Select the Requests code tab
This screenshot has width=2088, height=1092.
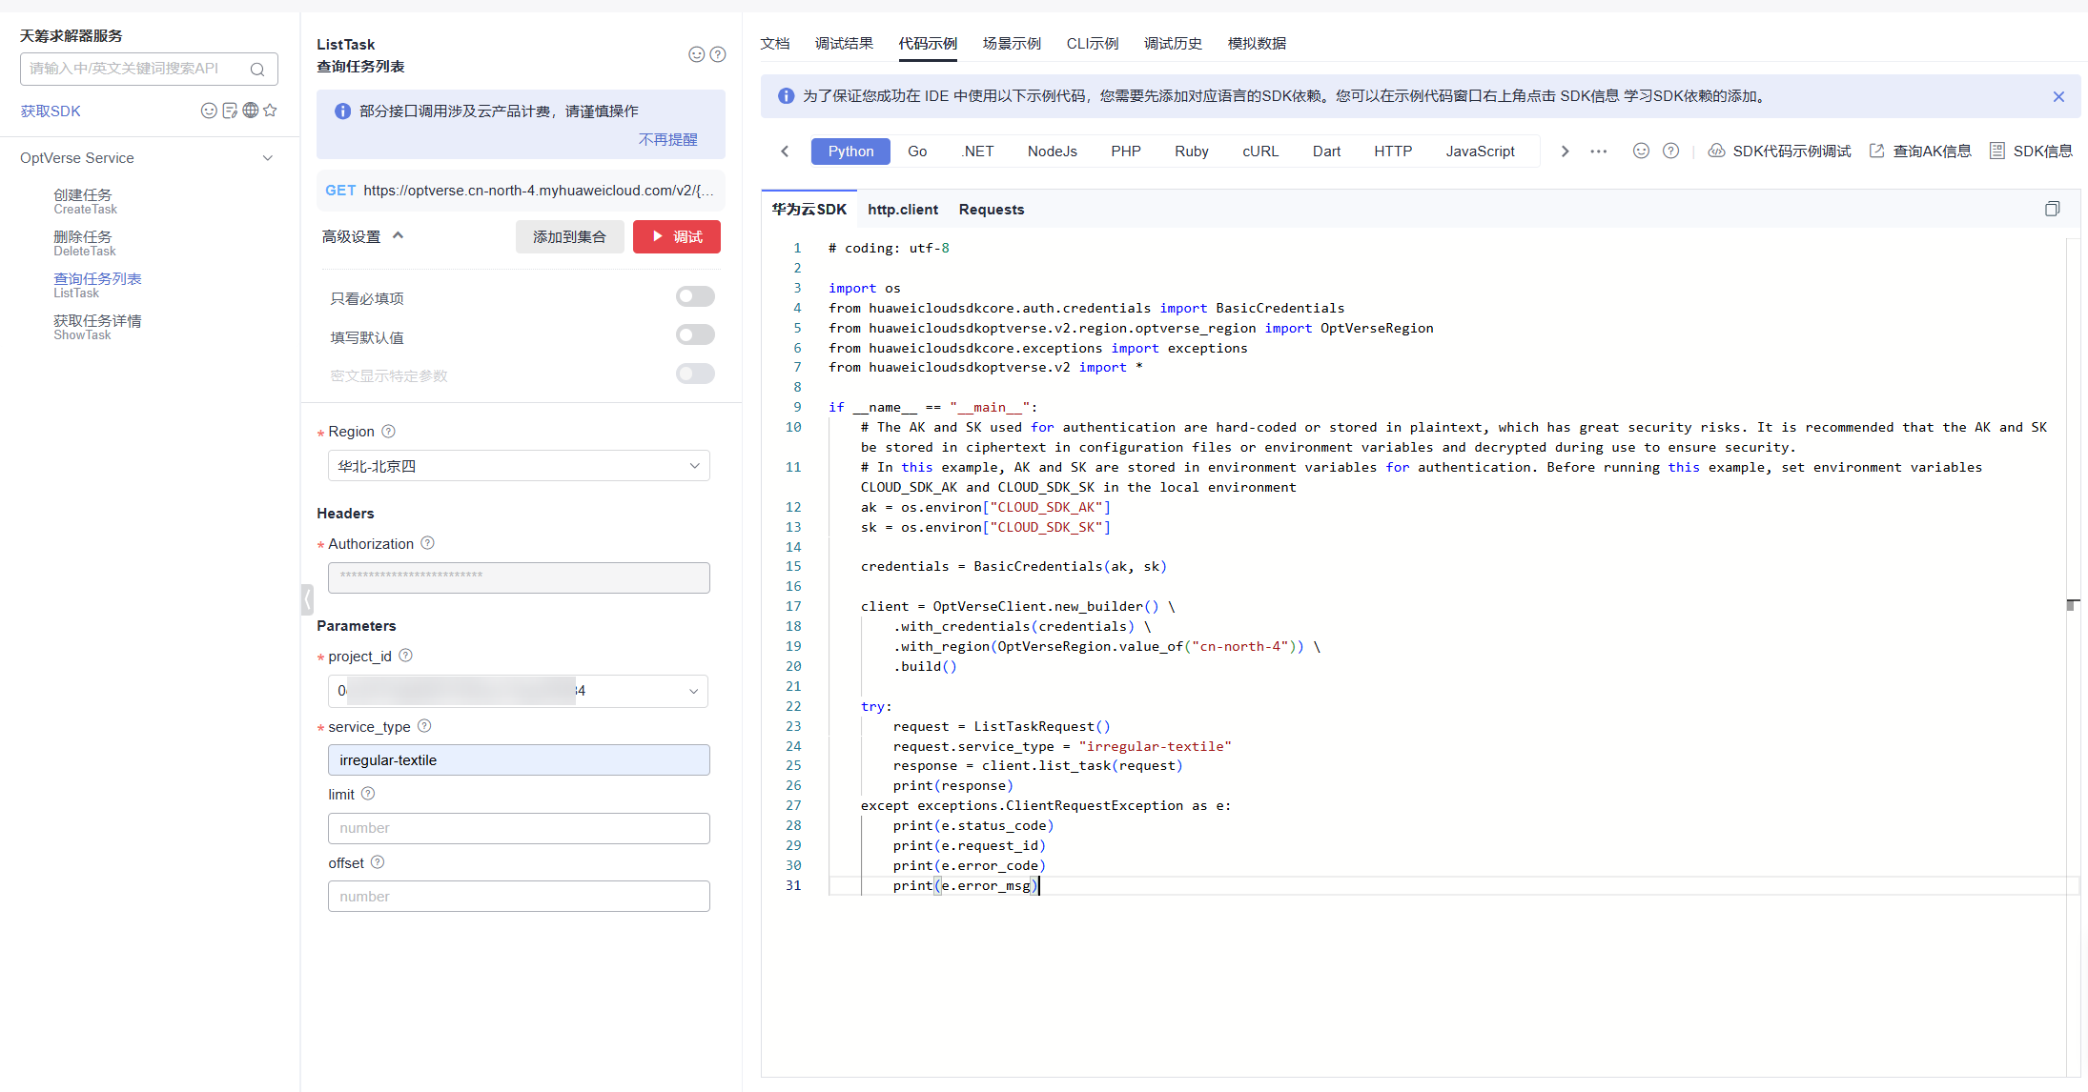992,210
